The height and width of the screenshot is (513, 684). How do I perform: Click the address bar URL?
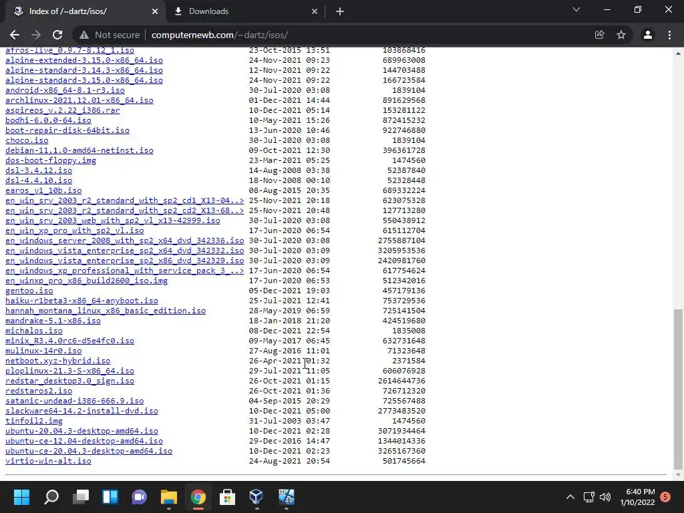[219, 35]
